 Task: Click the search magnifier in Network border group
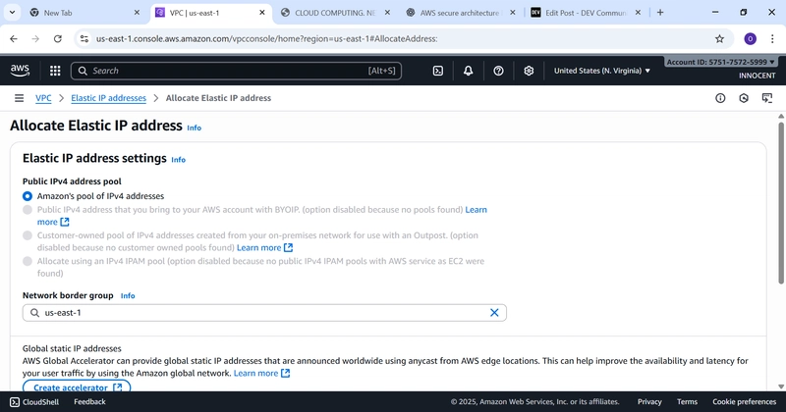tap(34, 312)
